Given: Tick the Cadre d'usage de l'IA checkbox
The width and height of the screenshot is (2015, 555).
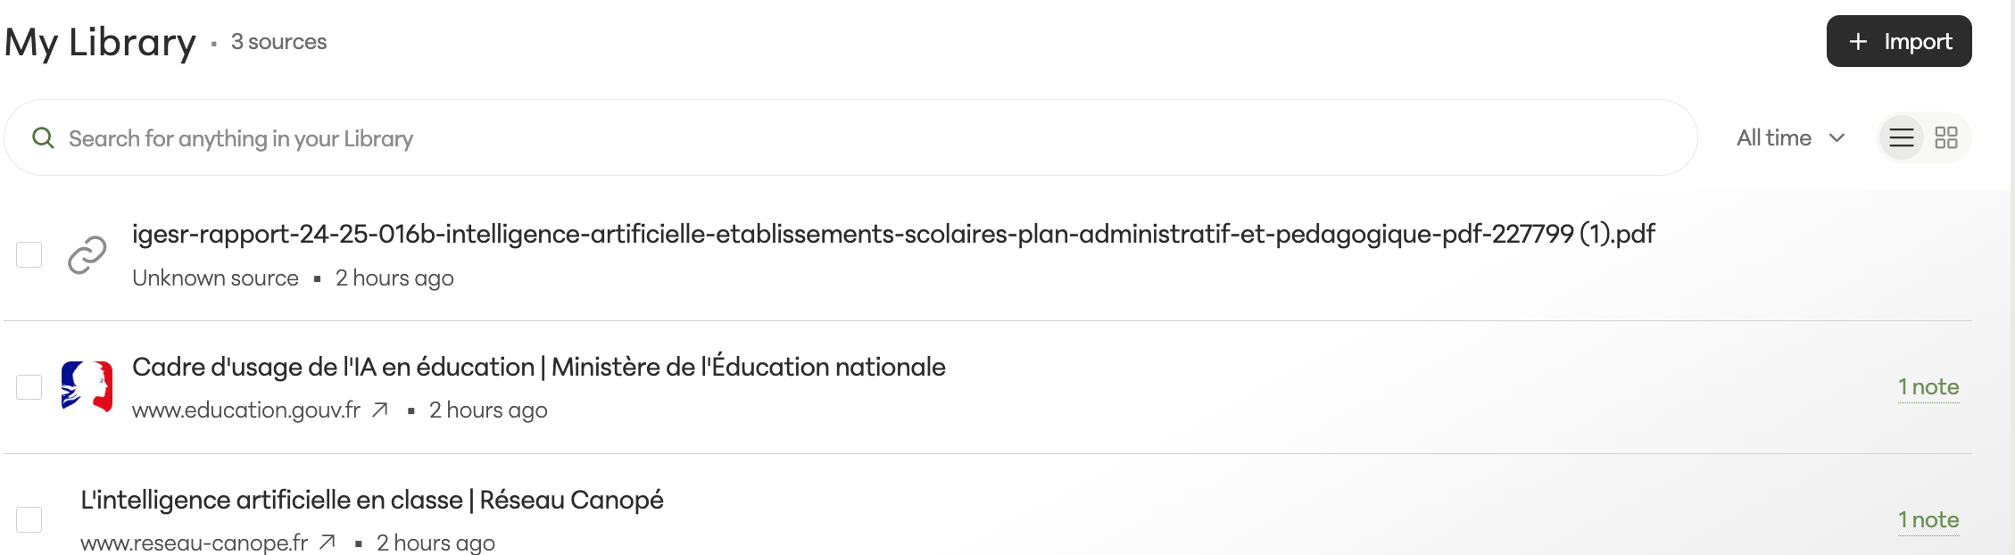Looking at the screenshot, I should pyautogui.click(x=29, y=387).
